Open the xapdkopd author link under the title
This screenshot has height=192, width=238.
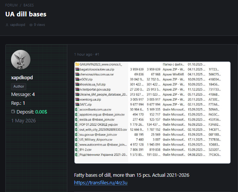click(17, 25)
